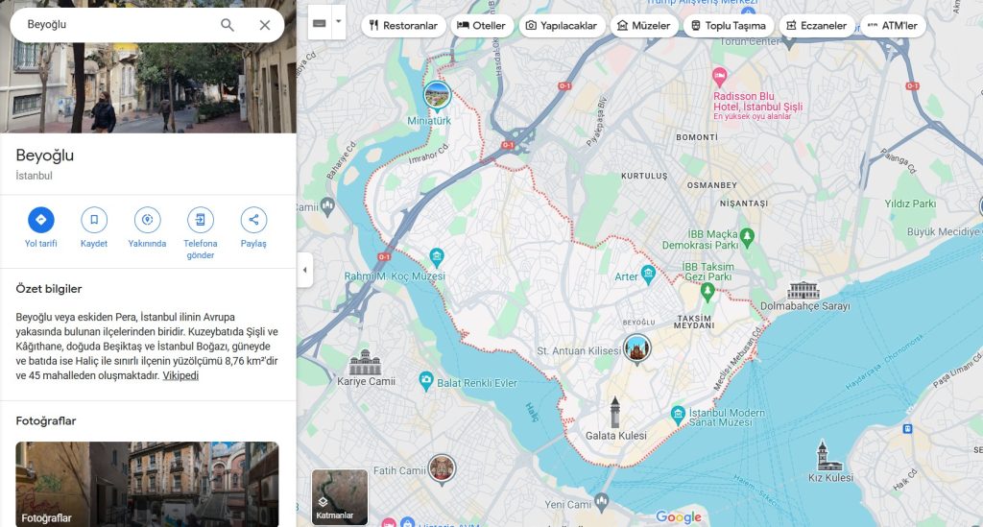Click the Kariye Camii landmark icon
The height and width of the screenshot is (527, 983).
coord(366,362)
